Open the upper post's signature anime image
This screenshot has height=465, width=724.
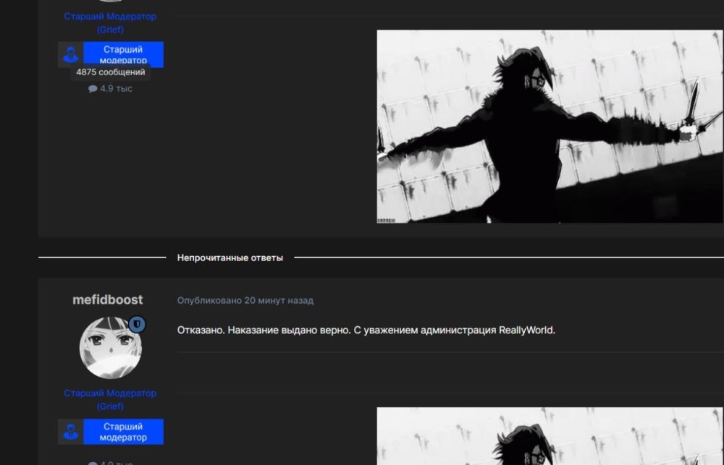pos(550,127)
